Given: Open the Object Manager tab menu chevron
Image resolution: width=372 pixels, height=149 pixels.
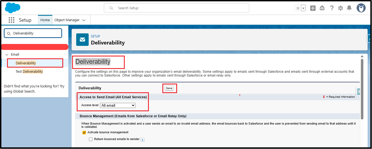Looking at the screenshot, I should coord(84,20).
